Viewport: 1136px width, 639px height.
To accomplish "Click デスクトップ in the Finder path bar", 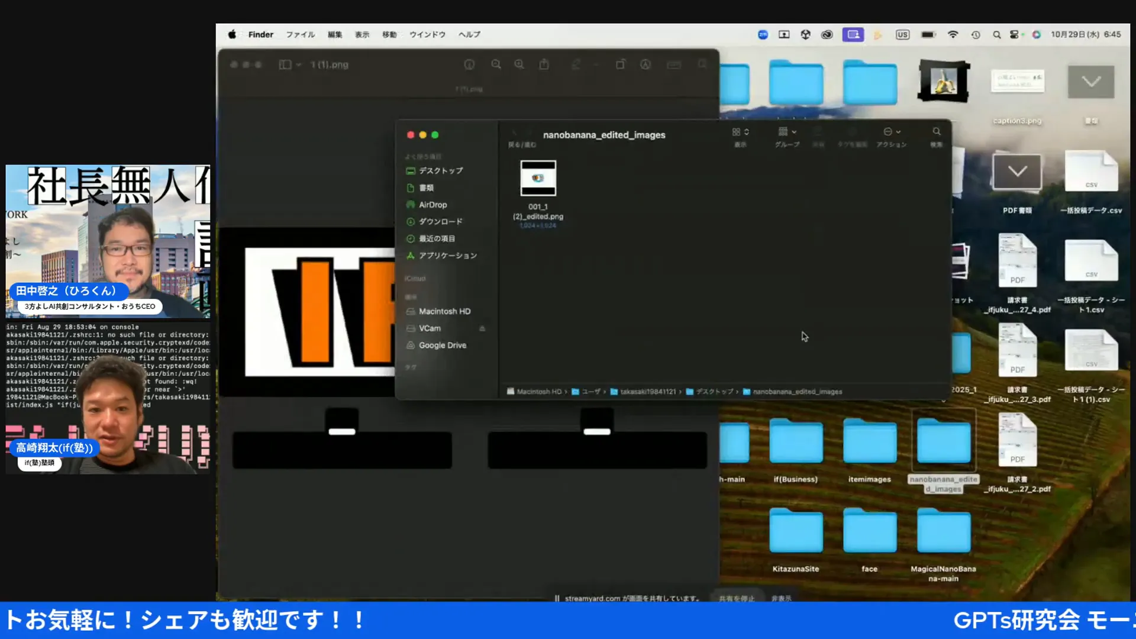I will click(714, 392).
